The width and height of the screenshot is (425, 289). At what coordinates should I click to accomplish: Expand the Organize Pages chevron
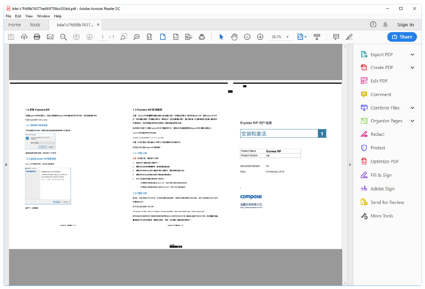[x=412, y=121]
